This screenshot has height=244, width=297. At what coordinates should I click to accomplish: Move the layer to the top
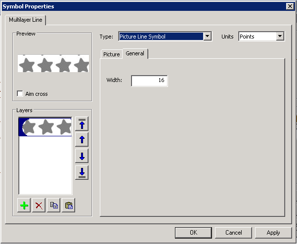(82, 124)
